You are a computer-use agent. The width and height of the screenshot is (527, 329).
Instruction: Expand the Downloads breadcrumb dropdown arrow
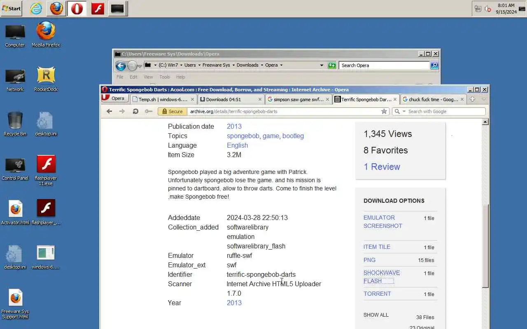[262, 65]
